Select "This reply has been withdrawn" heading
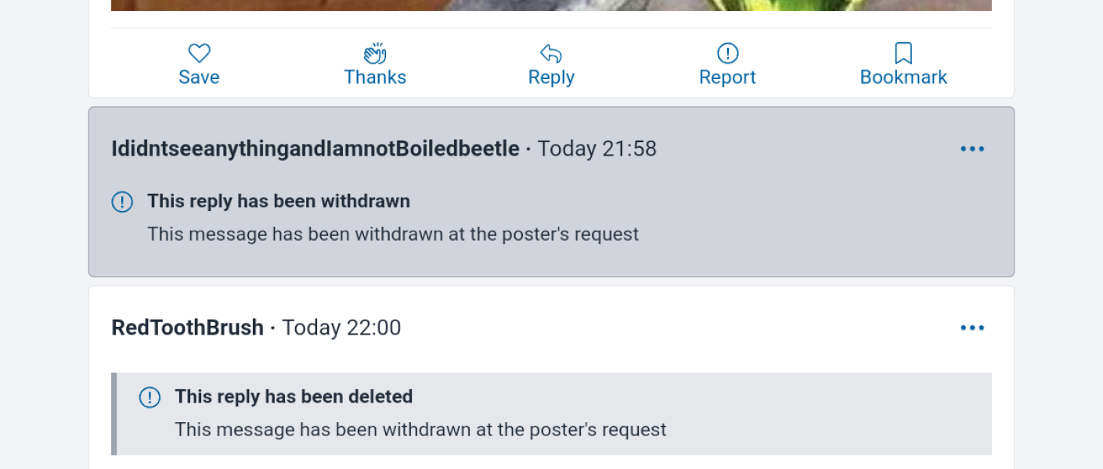Screen dimensions: 1103x469 (x=279, y=201)
